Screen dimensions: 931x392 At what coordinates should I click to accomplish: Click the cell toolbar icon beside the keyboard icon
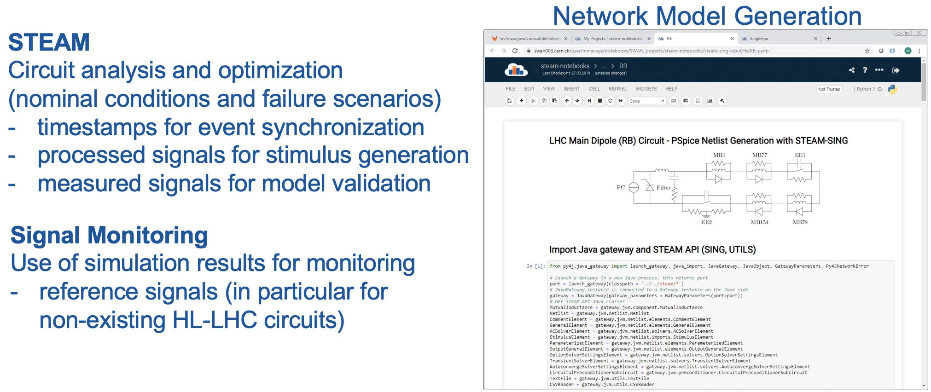pos(686,101)
